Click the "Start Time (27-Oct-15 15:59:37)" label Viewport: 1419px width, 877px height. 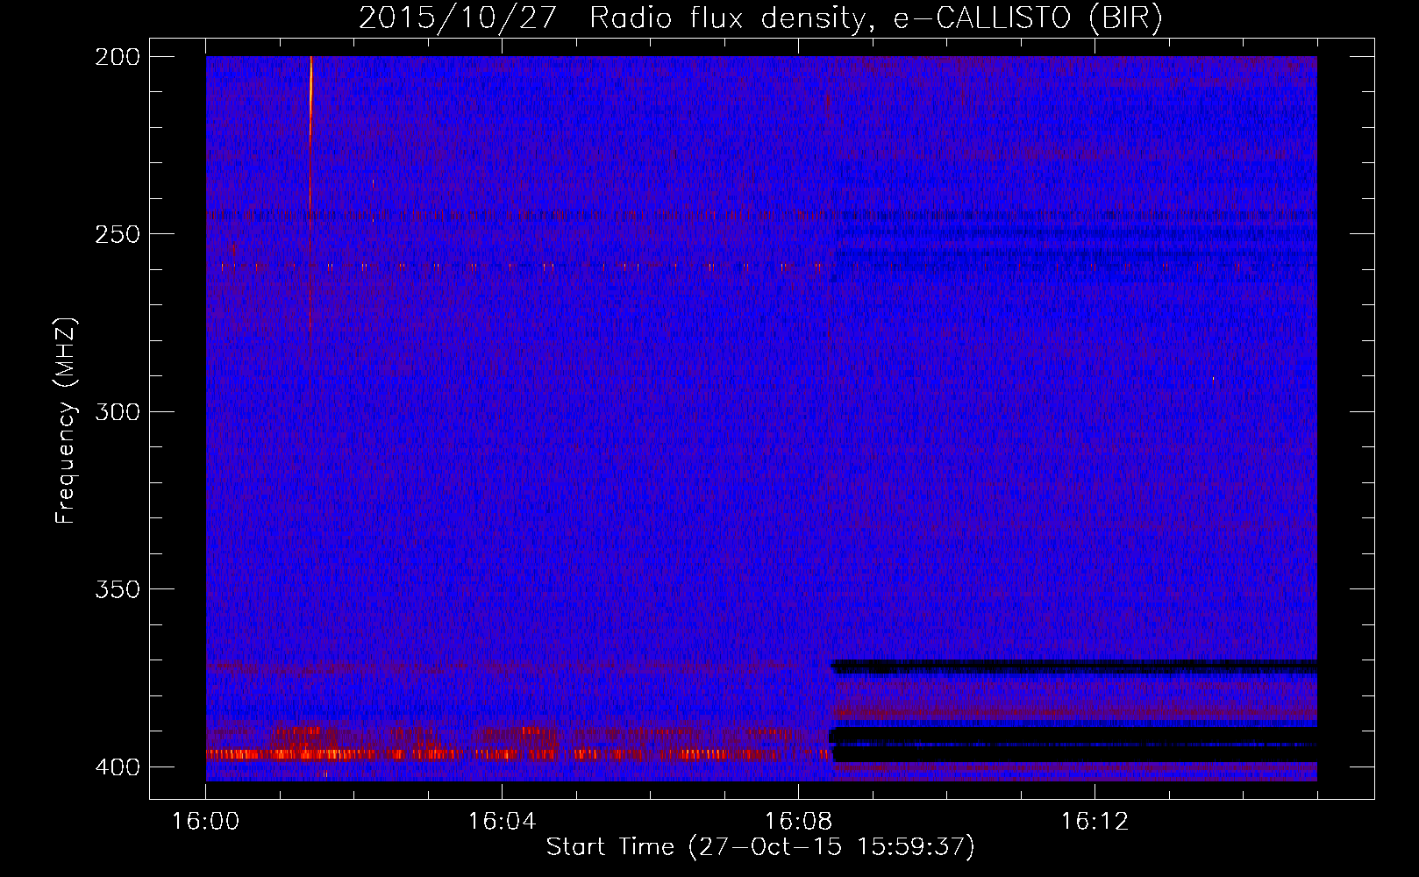click(760, 847)
